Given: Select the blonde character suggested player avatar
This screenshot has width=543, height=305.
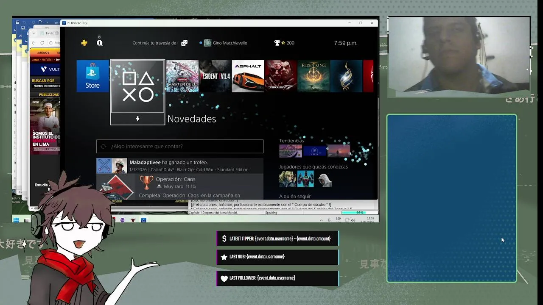Looking at the screenshot, I should [x=287, y=179].
